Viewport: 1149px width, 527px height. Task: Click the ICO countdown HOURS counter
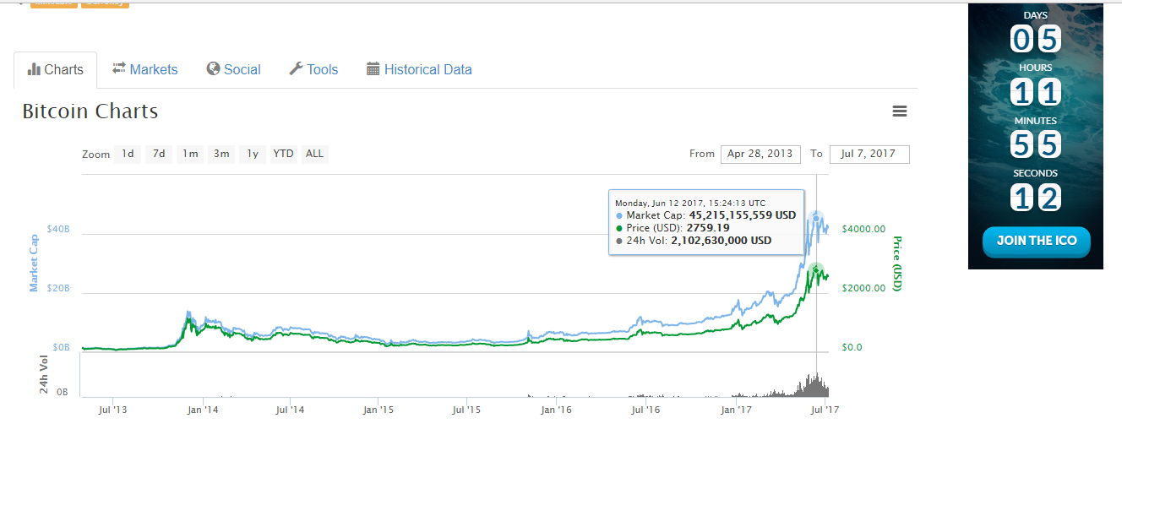pyautogui.click(x=1036, y=91)
